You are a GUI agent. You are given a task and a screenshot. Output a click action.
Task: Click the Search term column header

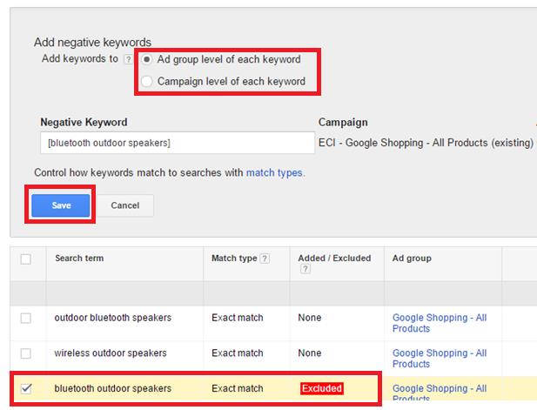coord(79,259)
